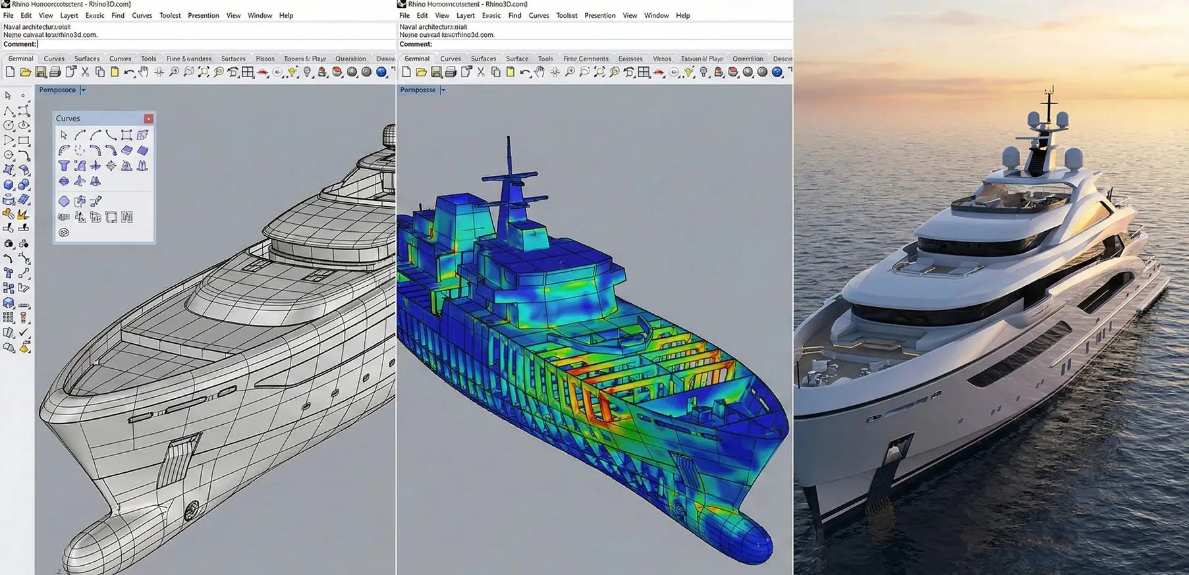Select the pointer arrow in Curves panel

(64, 135)
